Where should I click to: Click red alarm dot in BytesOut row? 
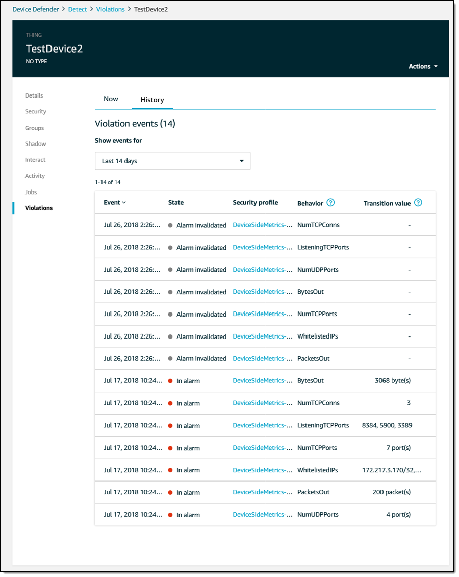coord(170,381)
